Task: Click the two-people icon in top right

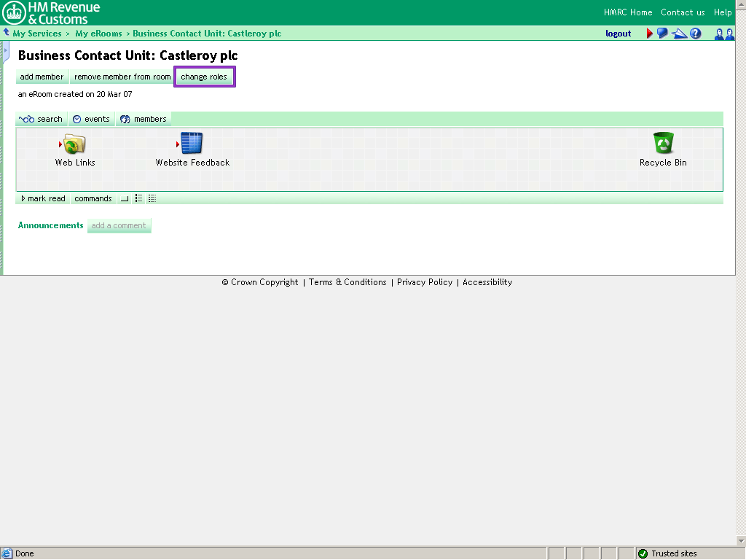Action: [x=724, y=34]
